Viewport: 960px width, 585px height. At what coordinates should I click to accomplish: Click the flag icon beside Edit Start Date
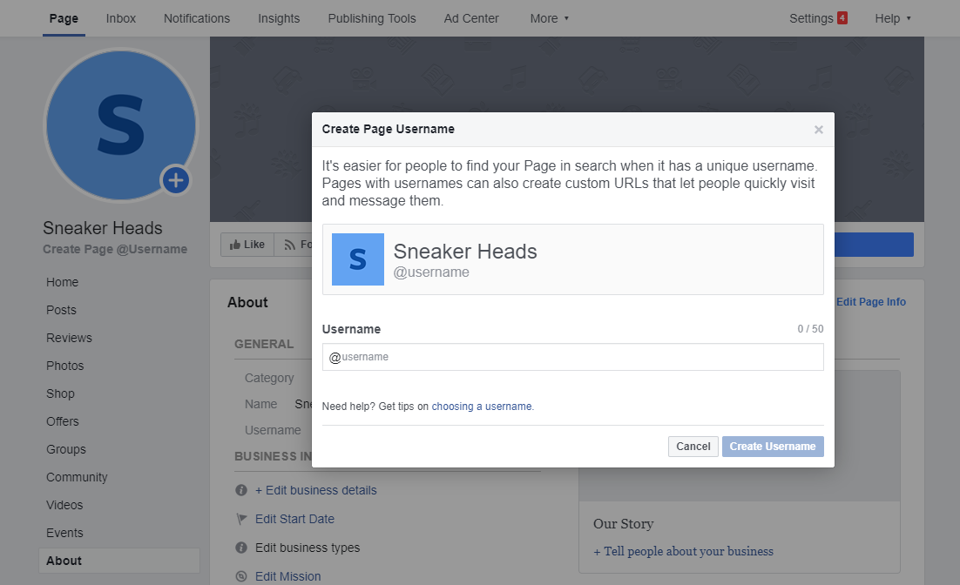(241, 519)
